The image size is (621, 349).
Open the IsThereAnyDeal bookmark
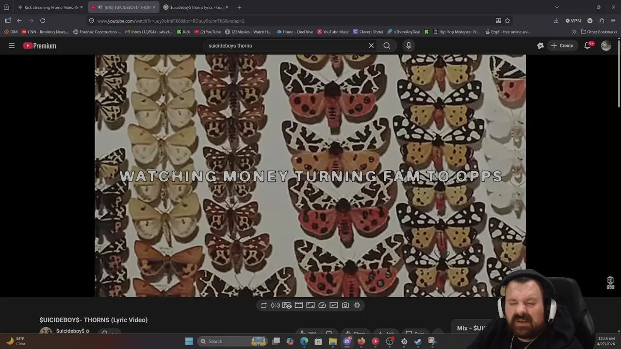click(404, 32)
